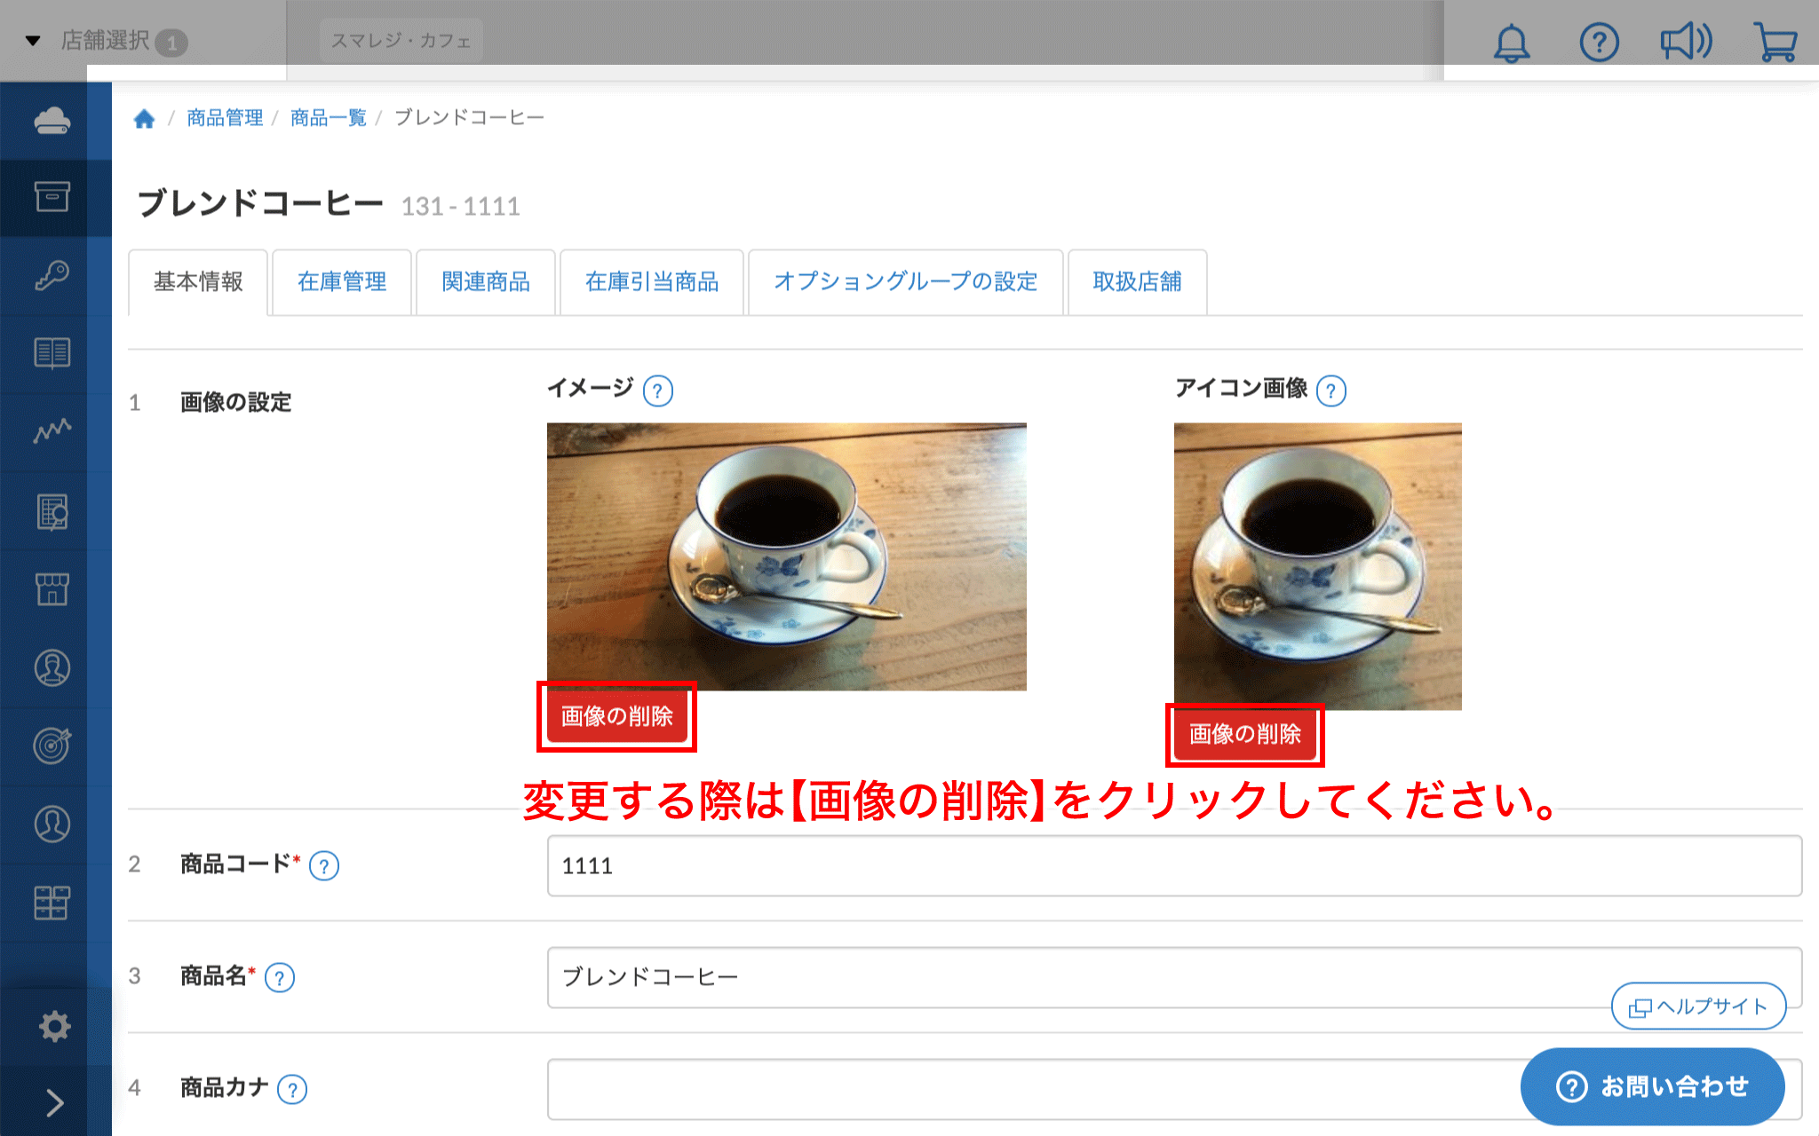Open the お問い合わせ contact button
The image size is (1819, 1136).
[1652, 1086]
